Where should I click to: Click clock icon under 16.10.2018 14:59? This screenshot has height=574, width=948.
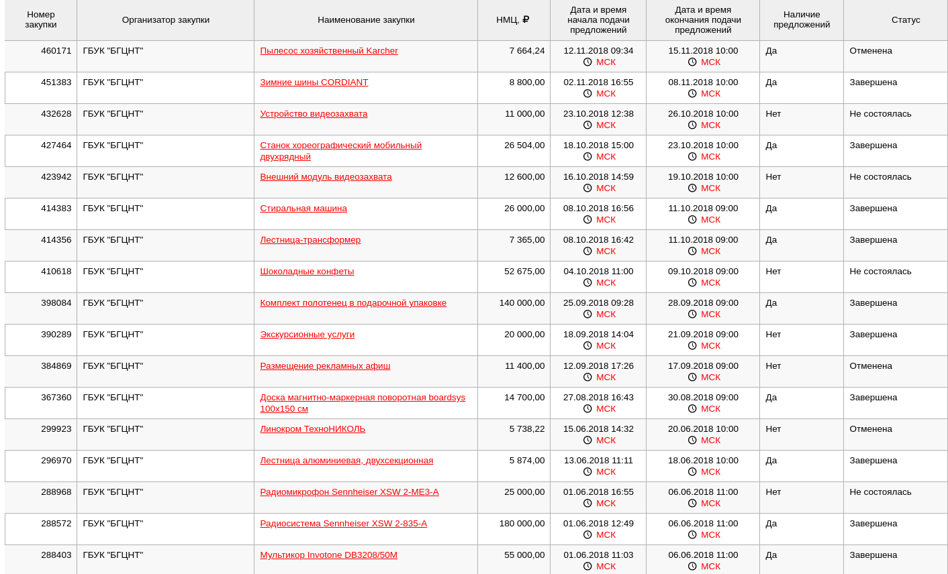[x=587, y=188]
